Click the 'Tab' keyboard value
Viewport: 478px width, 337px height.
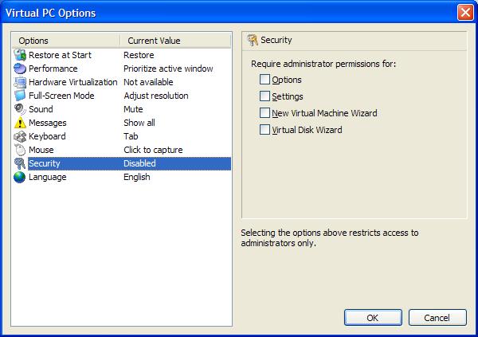(131, 136)
